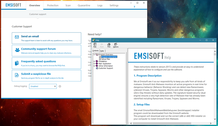218x126 pixels.
Task: Click the Help horizontal scrollbar right arrow
Action: [x=211, y=123]
